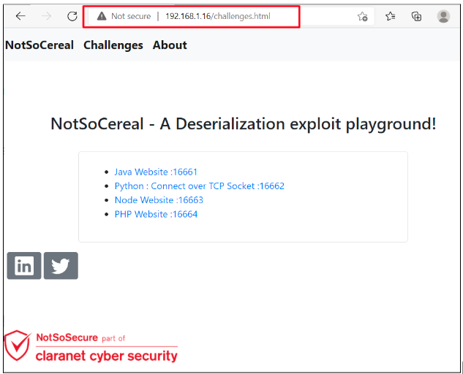
Task: Open the LinkedIn social icon
Action: (24, 265)
